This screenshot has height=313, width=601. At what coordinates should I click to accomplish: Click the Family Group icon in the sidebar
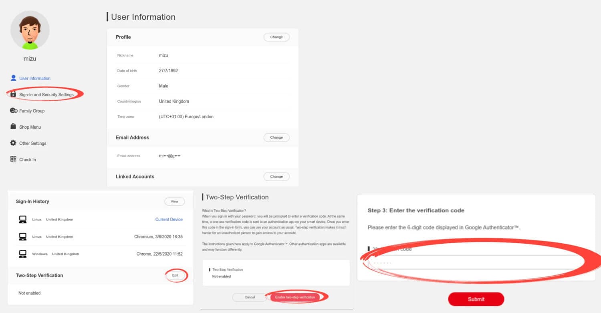pos(13,111)
